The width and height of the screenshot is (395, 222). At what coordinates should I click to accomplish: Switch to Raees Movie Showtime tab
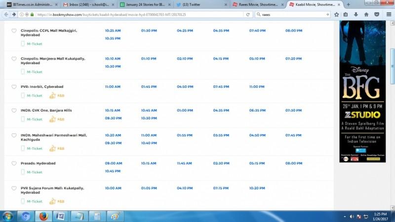point(258,4)
